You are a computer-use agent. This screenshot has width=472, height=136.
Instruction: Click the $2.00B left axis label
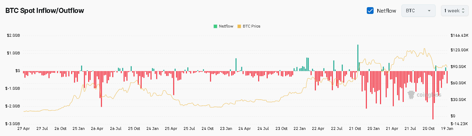[x=13, y=36]
